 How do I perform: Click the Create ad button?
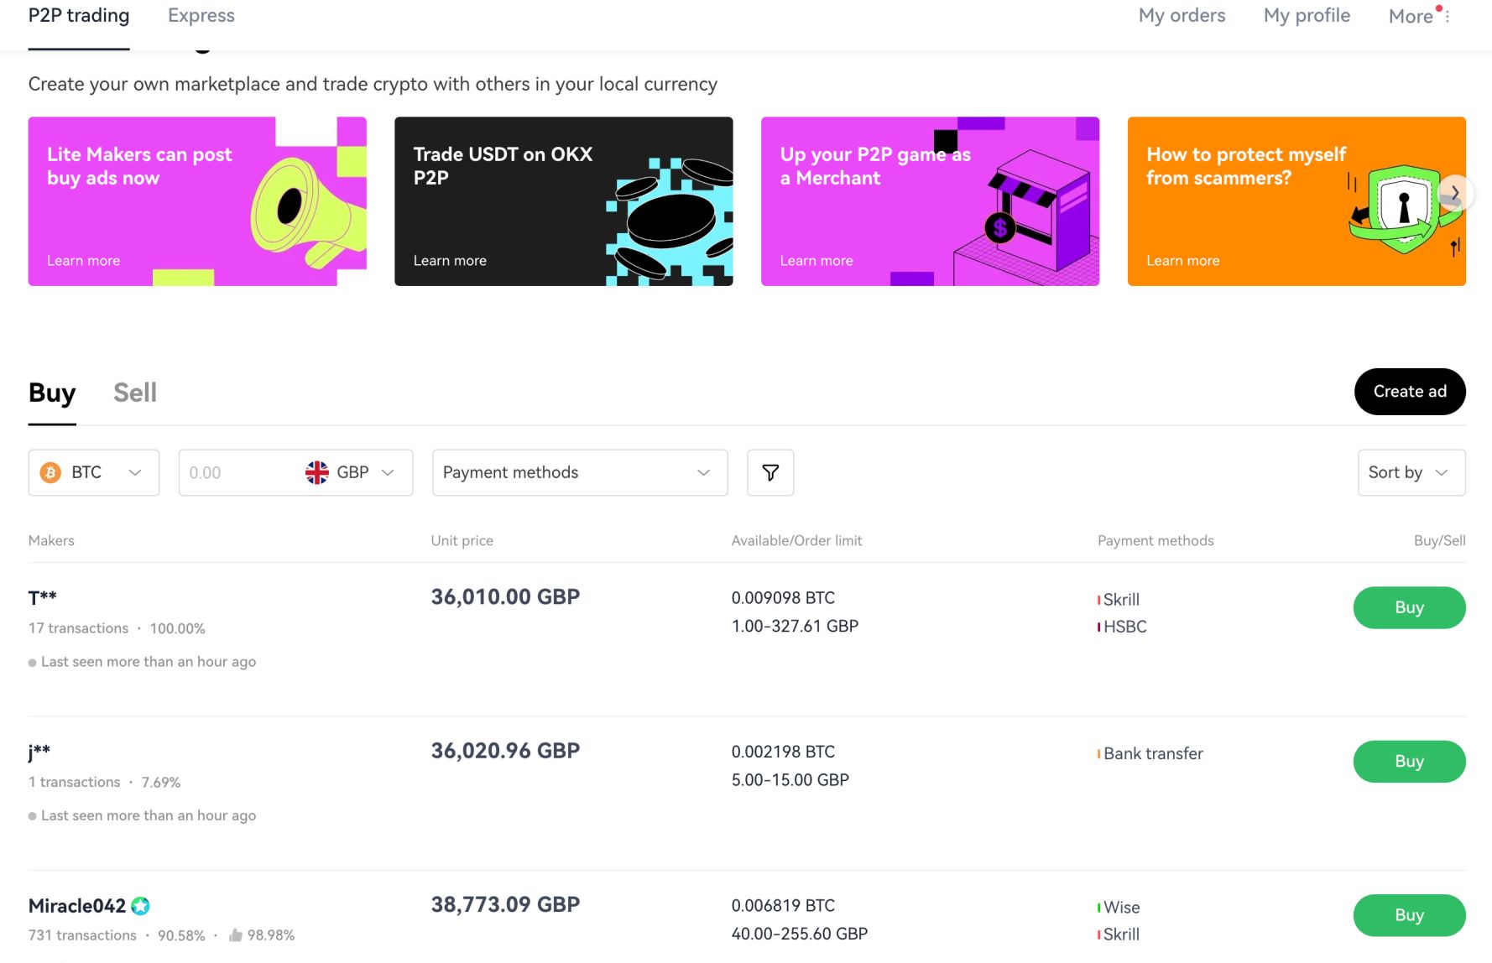(x=1410, y=391)
